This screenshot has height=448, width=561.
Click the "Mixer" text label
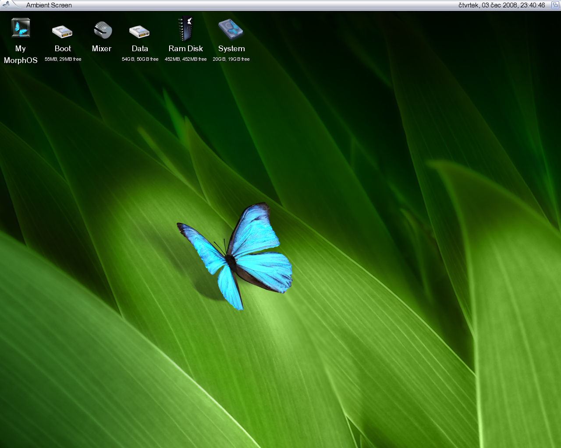pyautogui.click(x=102, y=49)
